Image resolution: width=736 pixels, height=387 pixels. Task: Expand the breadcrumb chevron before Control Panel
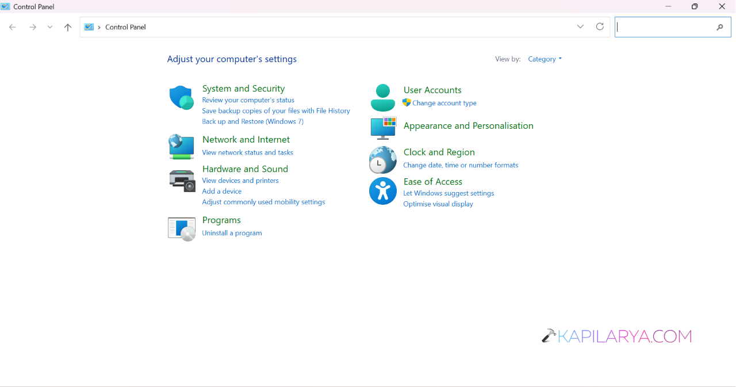[99, 27]
